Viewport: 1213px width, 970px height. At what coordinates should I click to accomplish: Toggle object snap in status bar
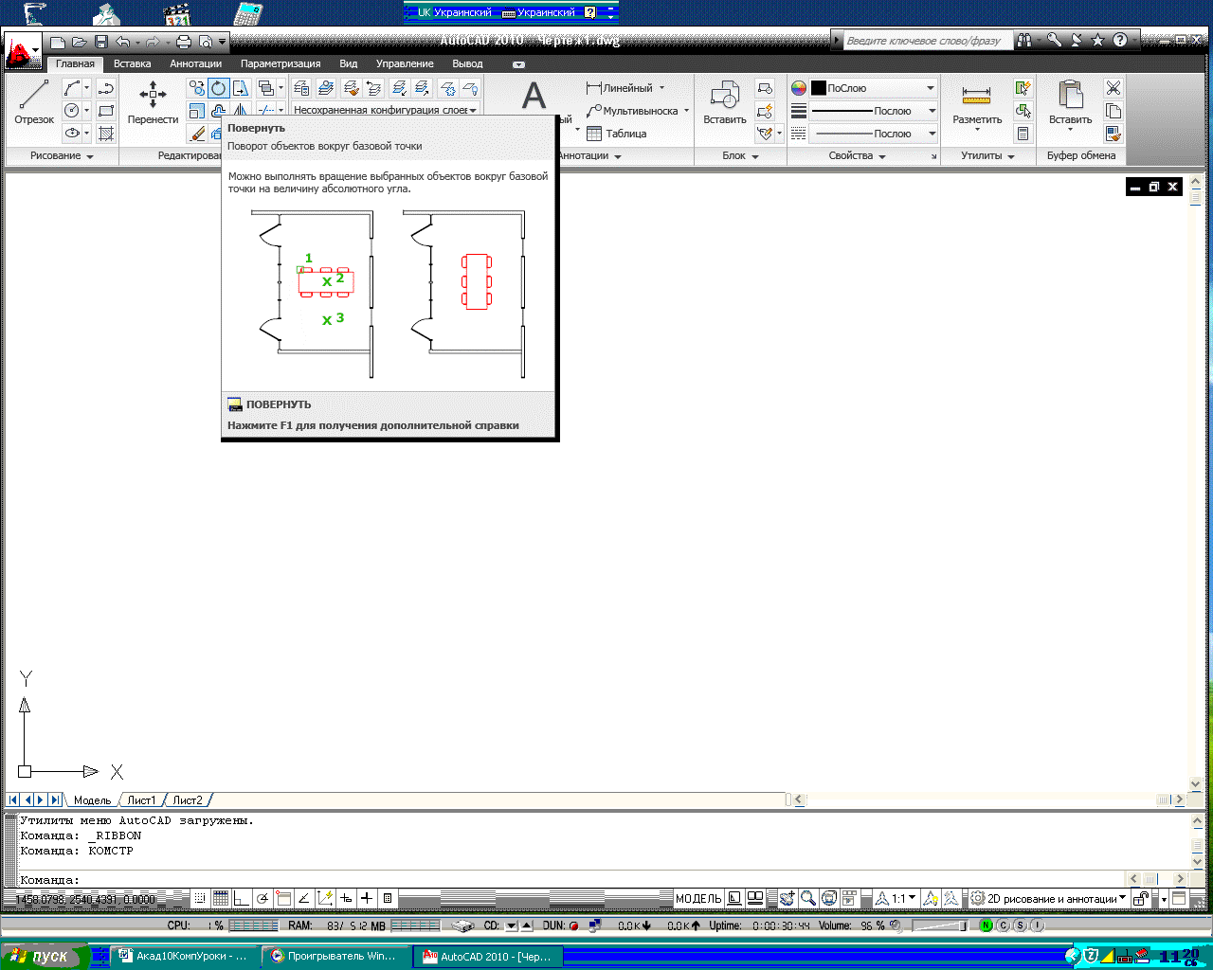point(283,898)
